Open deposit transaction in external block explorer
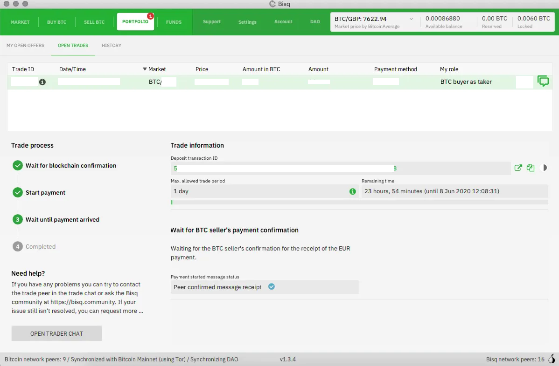Screen dimensions: 559x366 click(518, 168)
